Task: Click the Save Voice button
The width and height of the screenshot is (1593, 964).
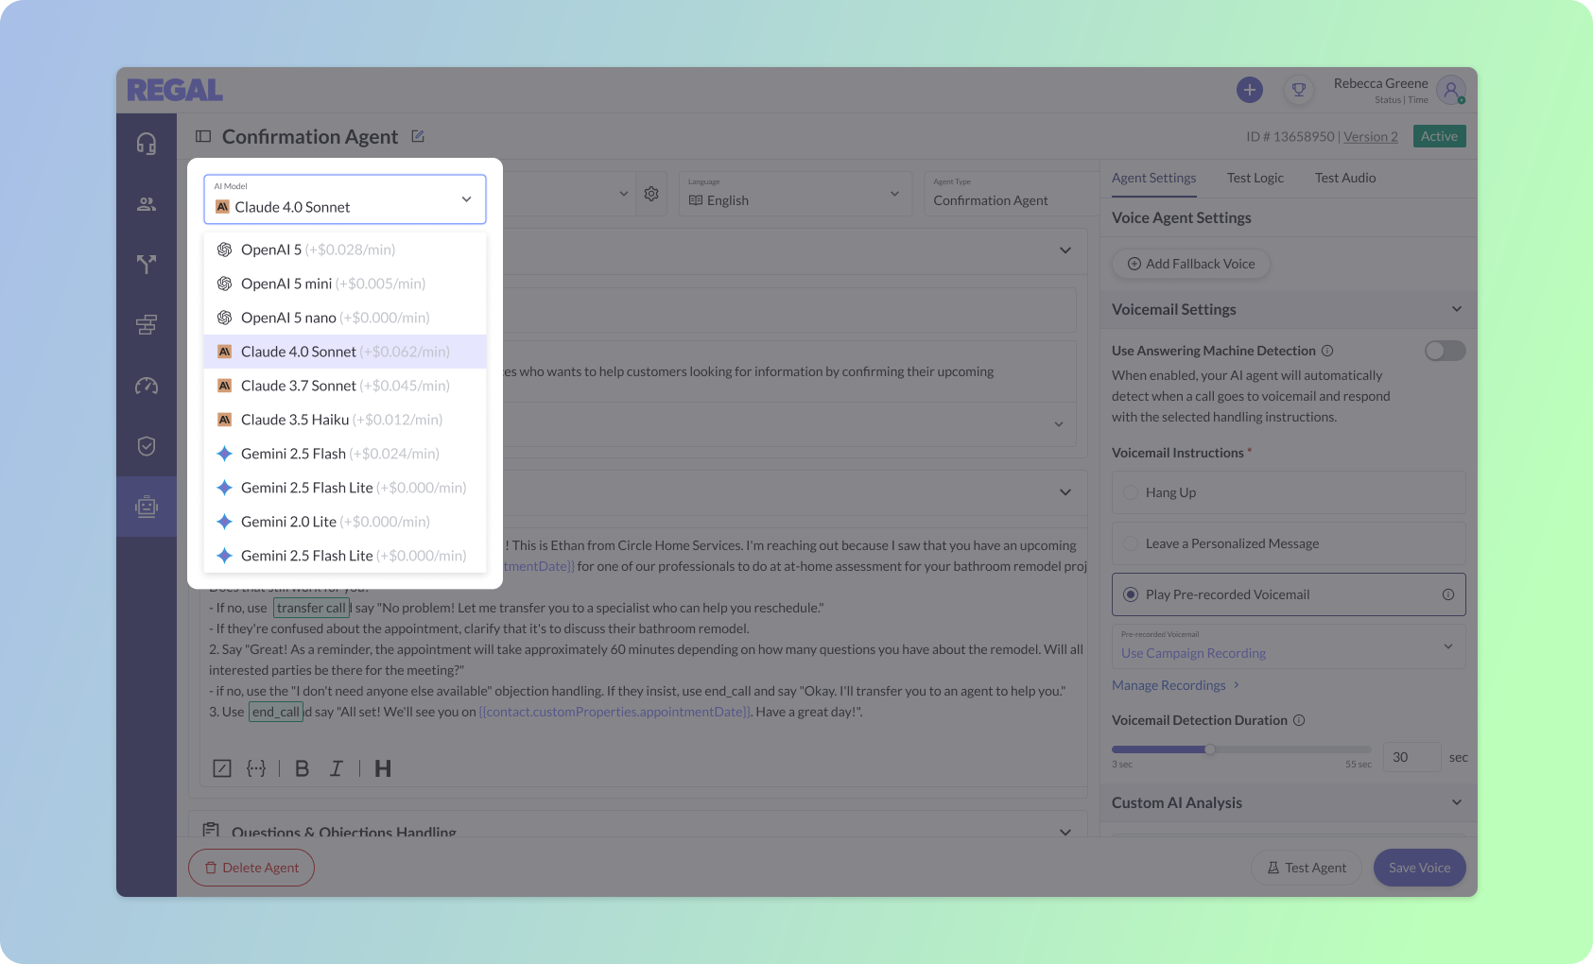Action: [1420, 868]
